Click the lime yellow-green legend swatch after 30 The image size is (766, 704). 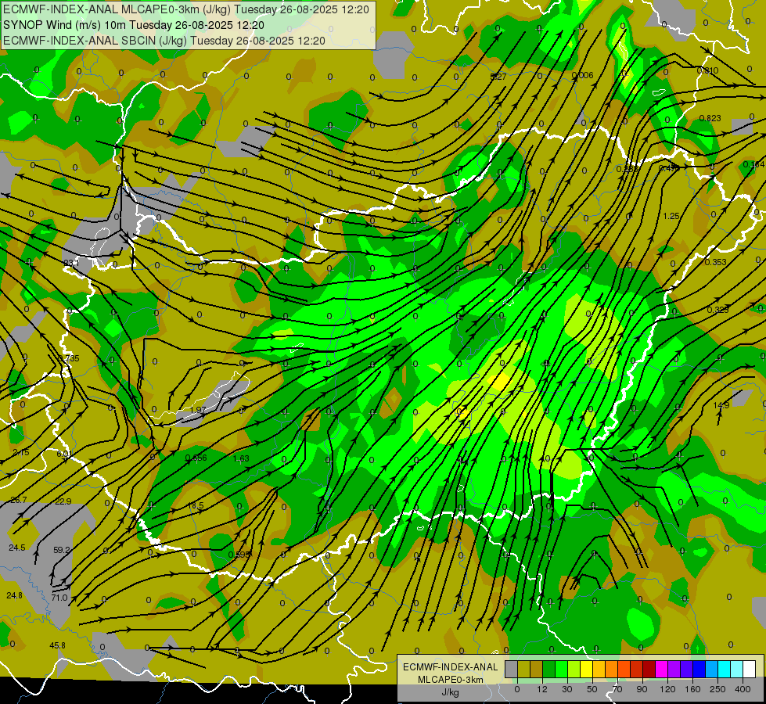(574, 669)
